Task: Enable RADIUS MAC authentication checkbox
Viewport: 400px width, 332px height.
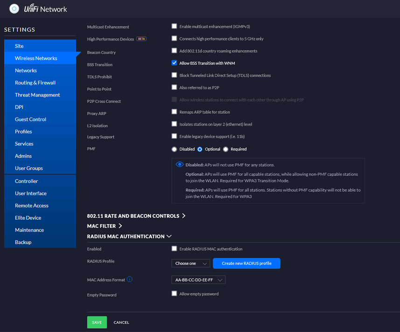Action: [x=174, y=249]
